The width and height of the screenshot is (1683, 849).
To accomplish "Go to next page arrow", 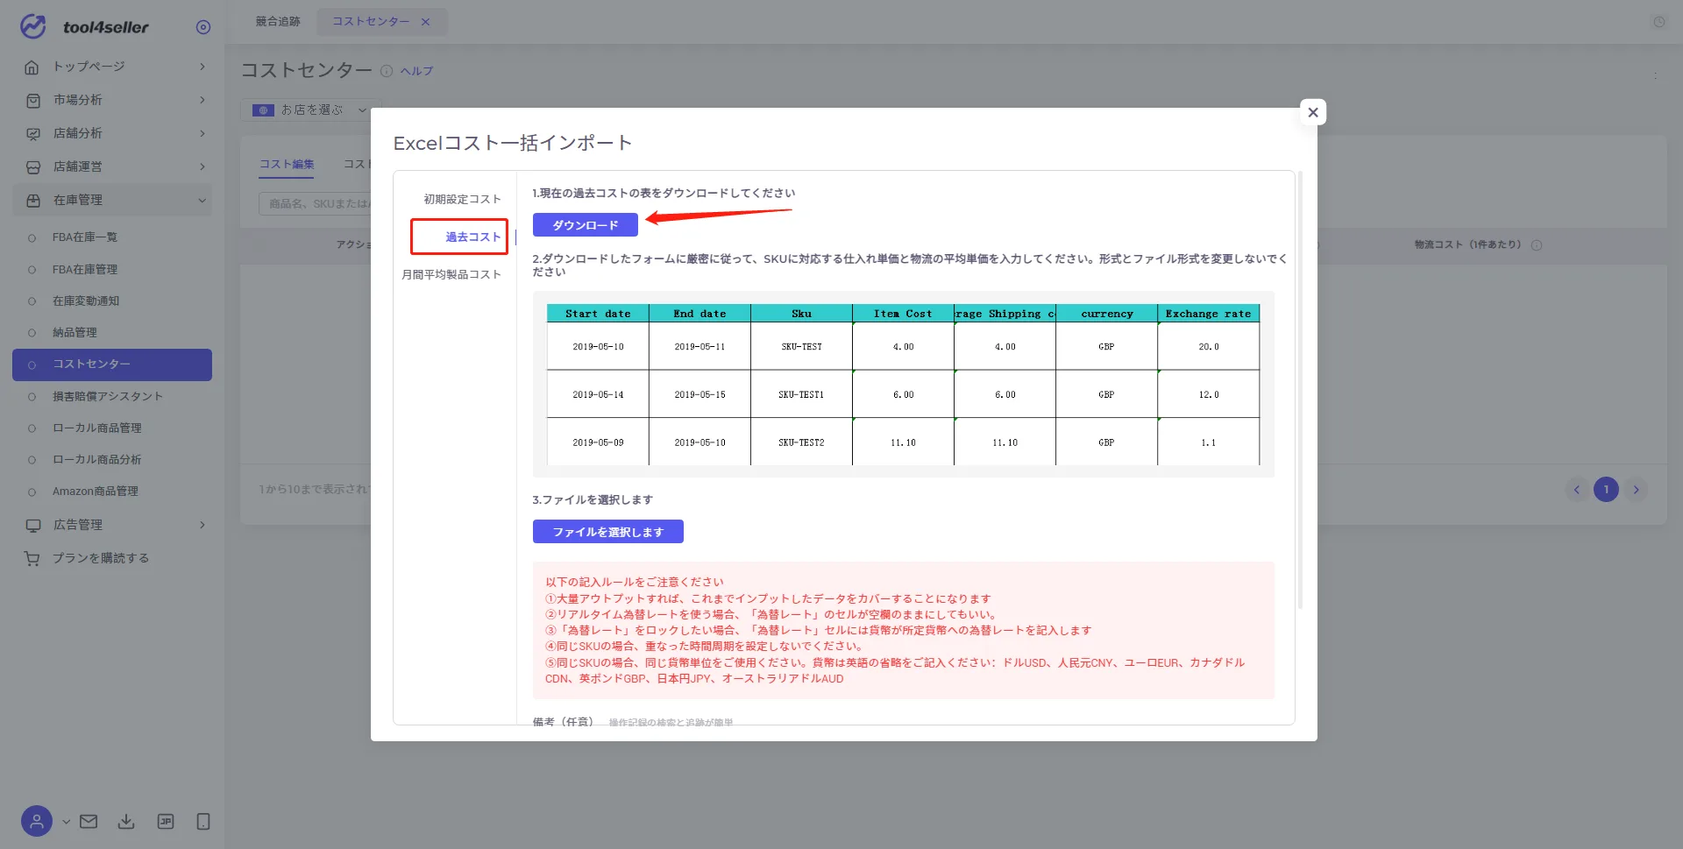I will [1636, 490].
